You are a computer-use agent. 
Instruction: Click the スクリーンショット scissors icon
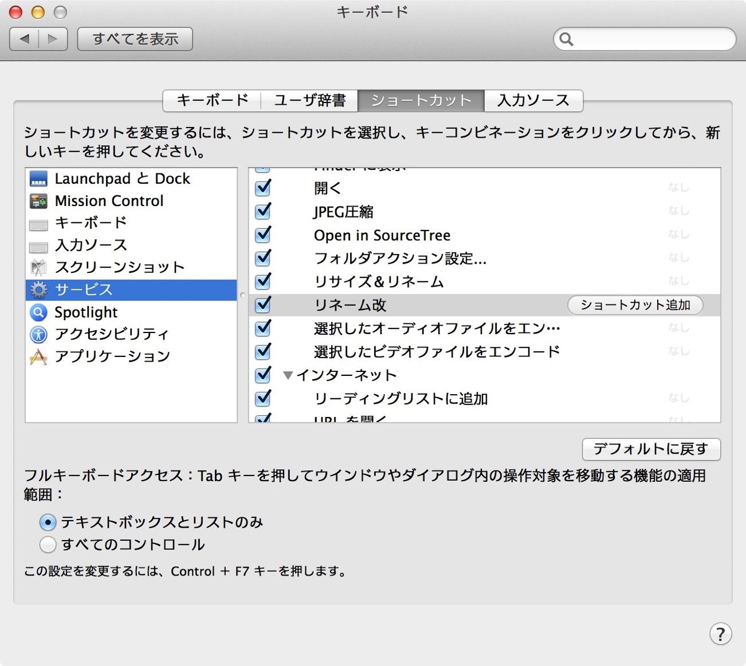38,267
